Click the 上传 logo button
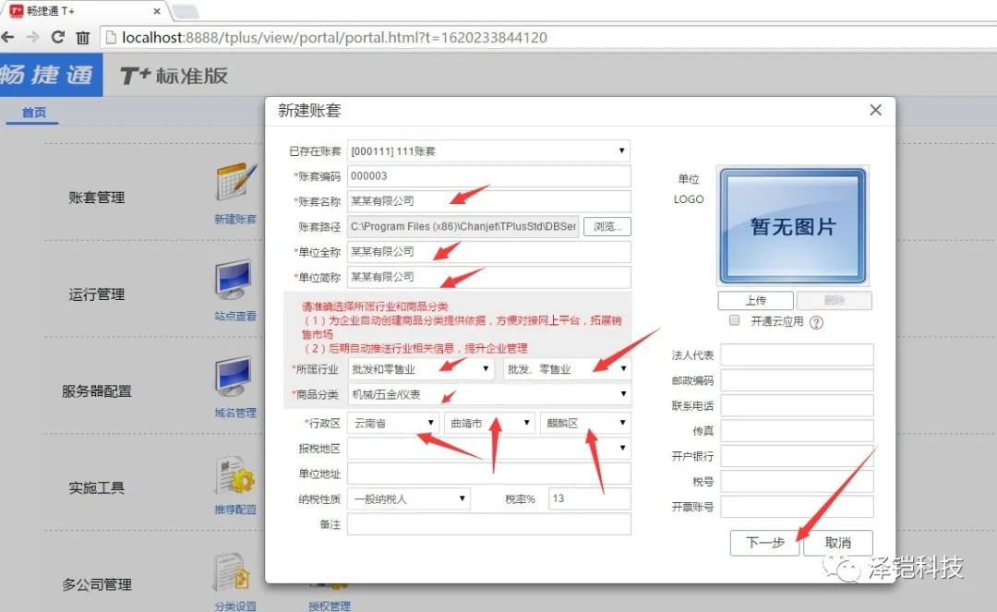Viewport: 997px width, 612px height. [x=755, y=301]
